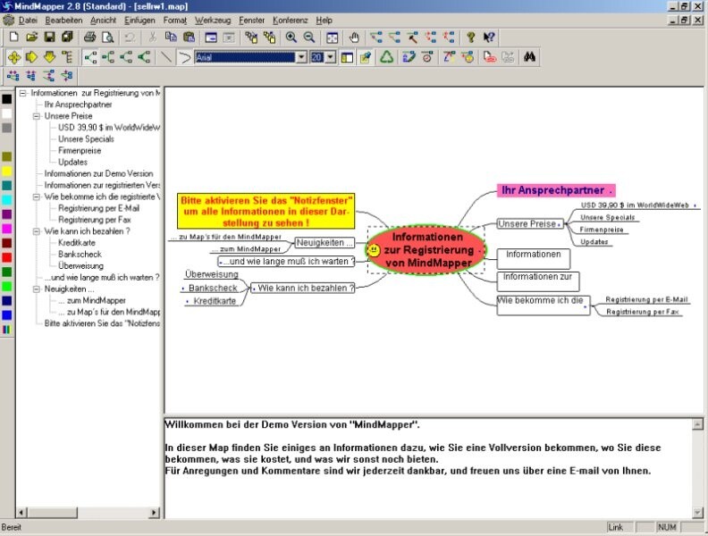Click the Copy icon in the toolbar
The height and width of the screenshot is (536, 708).
pyautogui.click(x=171, y=38)
